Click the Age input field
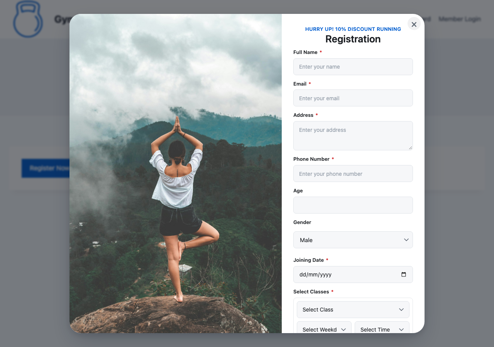The height and width of the screenshot is (347, 494). point(353,205)
